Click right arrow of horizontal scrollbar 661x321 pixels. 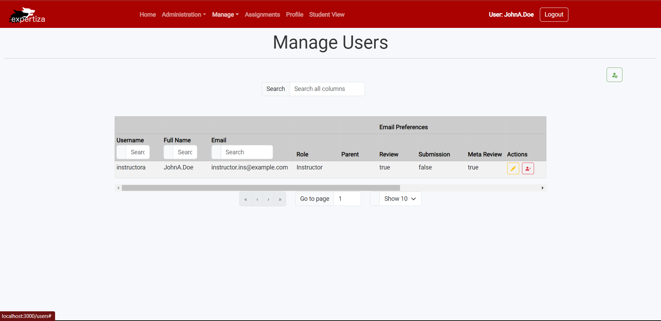coord(543,188)
